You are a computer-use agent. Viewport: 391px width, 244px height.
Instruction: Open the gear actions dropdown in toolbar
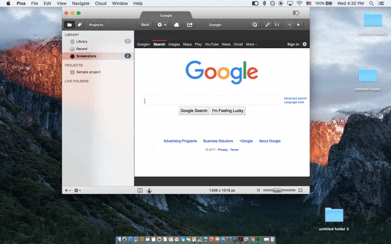click(x=162, y=25)
